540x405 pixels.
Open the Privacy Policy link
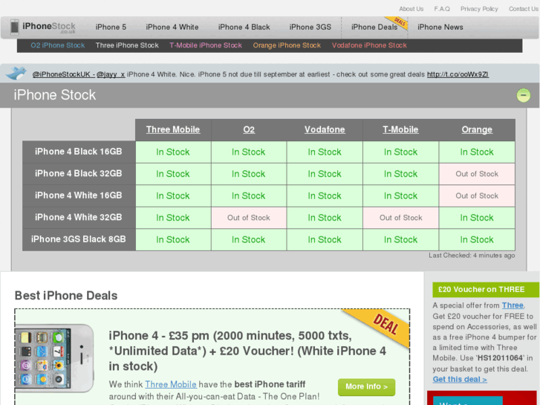click(x=479, y=9)
